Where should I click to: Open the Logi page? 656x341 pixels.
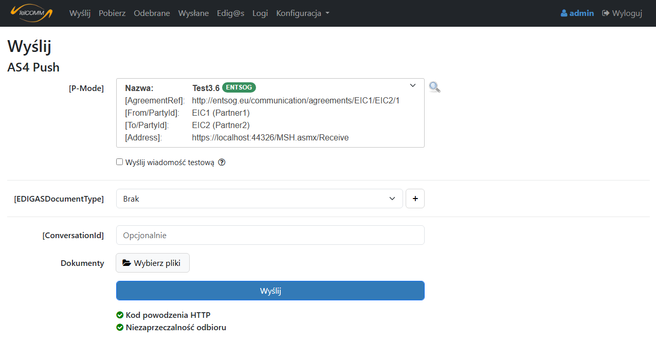pyautogui.click(x=260, y=13)
